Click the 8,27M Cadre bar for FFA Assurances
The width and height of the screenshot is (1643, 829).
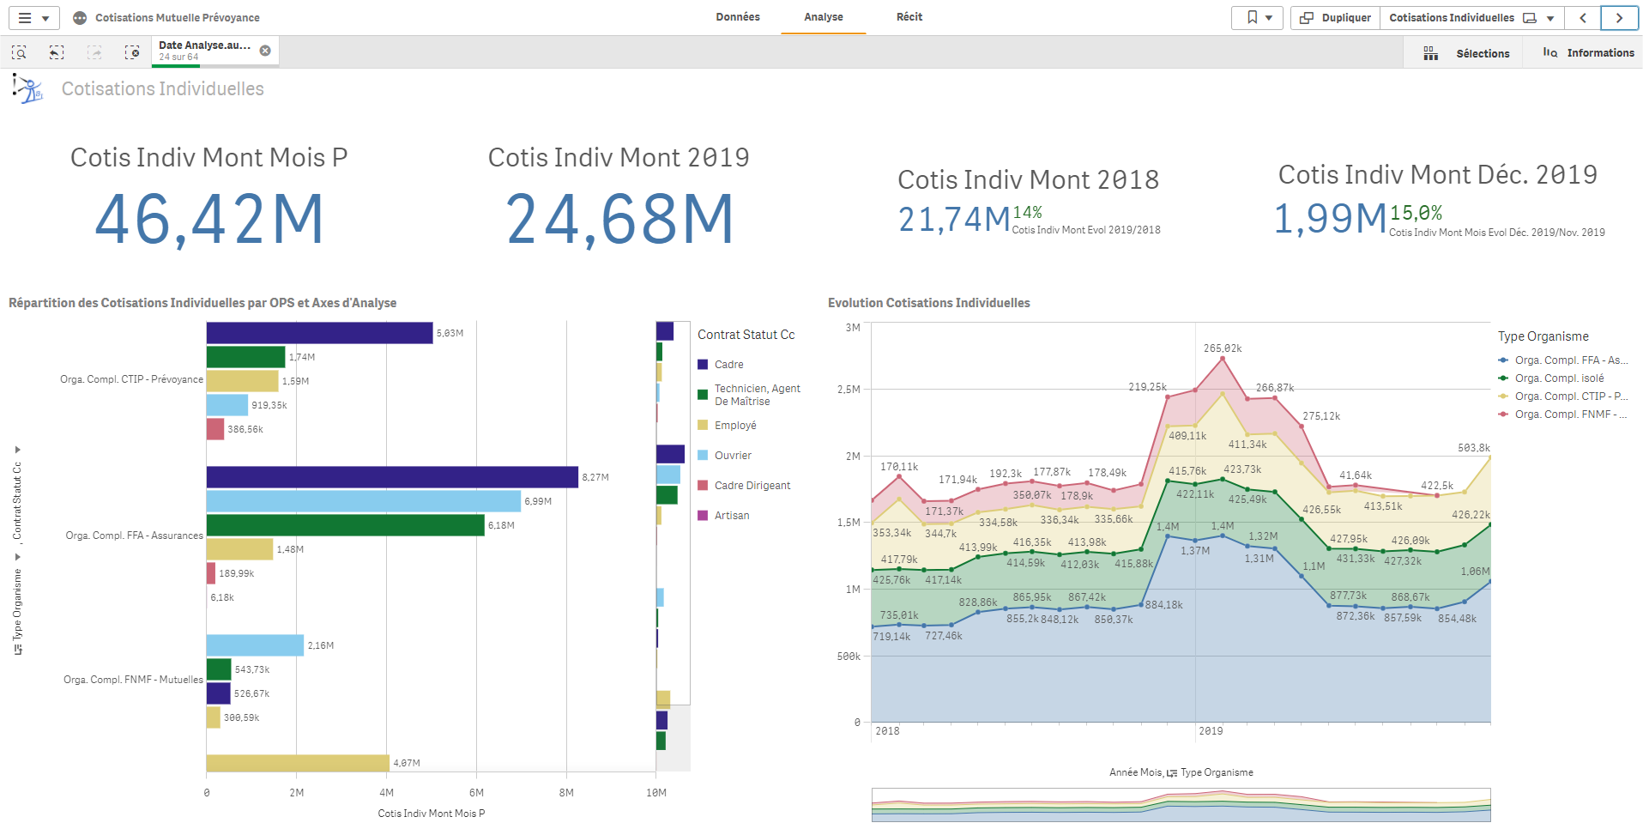[392, 477]
